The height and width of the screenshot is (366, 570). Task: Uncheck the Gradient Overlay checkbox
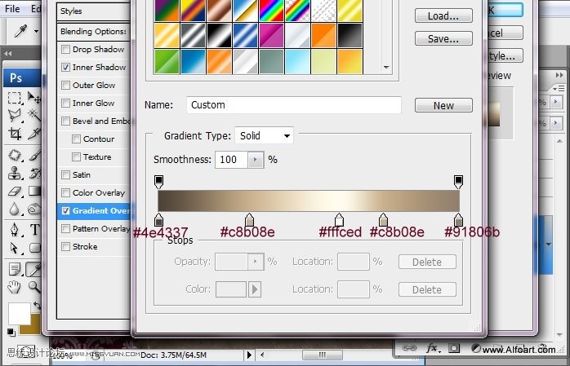coord(66,211)
